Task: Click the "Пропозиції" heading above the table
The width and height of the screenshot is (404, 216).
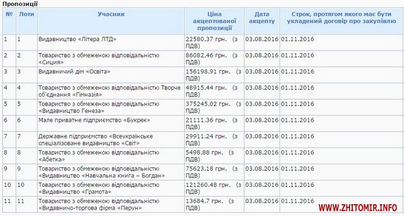Action: coord(20,4)
